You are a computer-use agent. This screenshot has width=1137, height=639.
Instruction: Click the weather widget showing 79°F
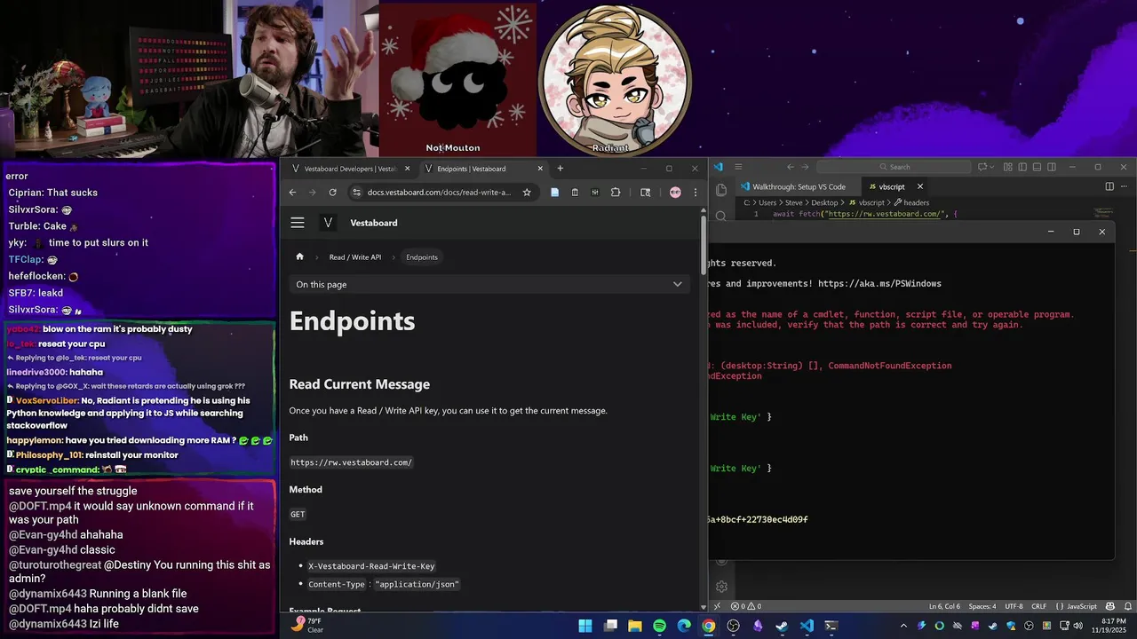[307, 626]
